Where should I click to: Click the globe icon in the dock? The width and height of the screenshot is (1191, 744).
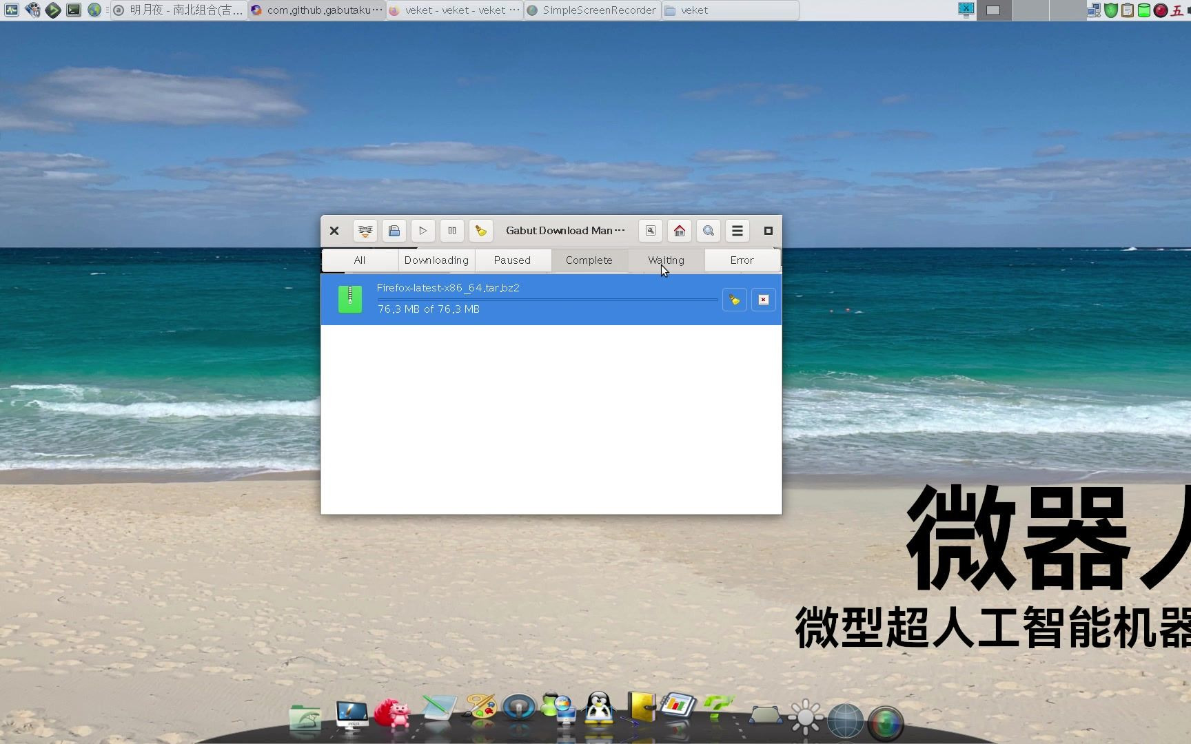[x=846, y=719]
